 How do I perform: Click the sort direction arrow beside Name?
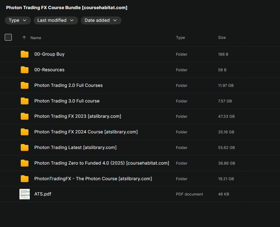pyautogui.click(x=24, y=38)
